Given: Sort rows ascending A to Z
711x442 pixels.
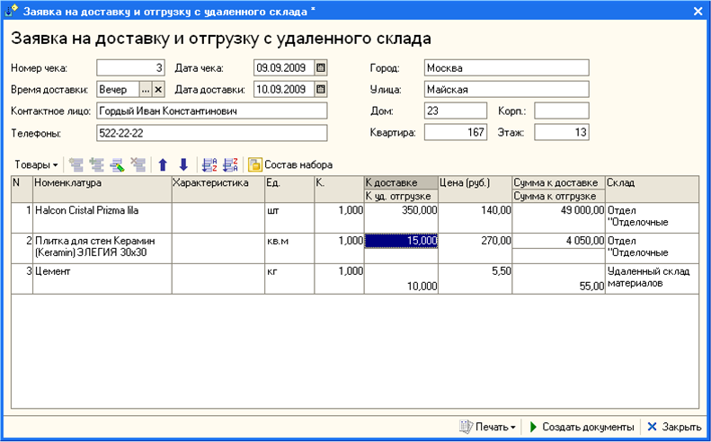Looking at the screenshot, I should pos(209,164).
